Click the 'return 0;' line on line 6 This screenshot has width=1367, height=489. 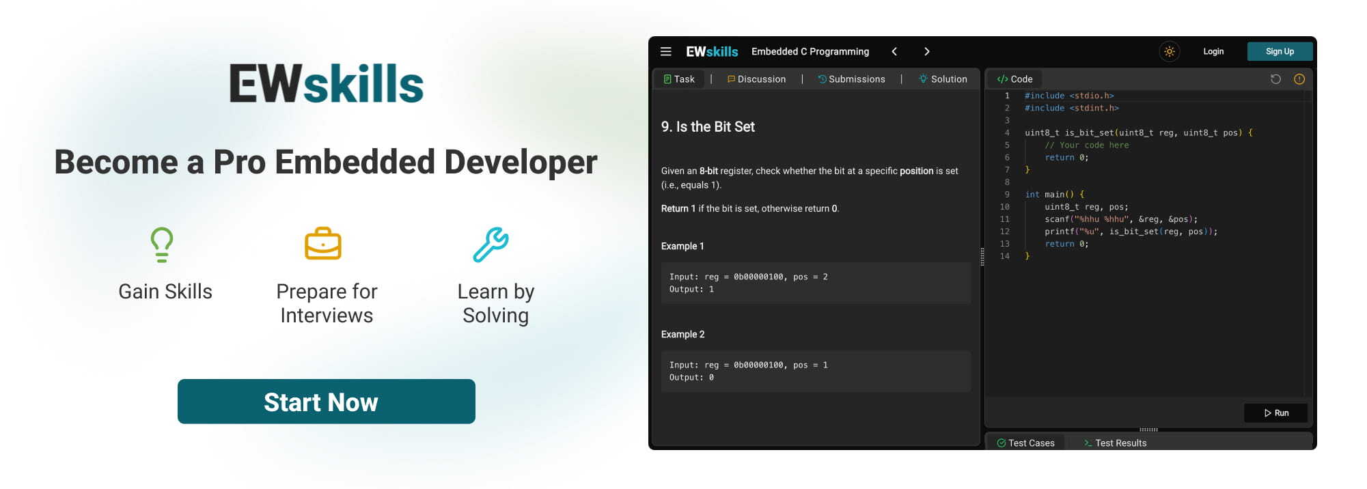[1066, 158]
